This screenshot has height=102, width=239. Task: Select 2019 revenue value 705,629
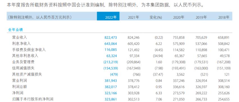pos(201,37)
